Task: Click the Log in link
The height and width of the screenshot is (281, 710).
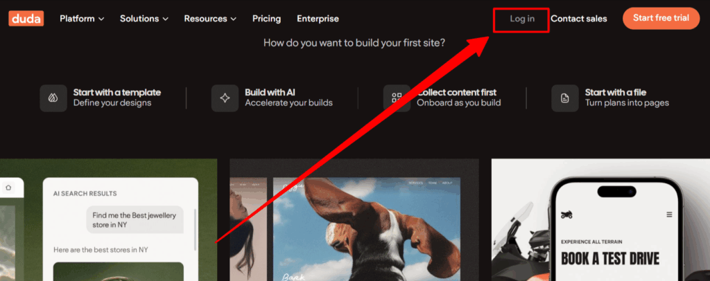Action: (x=522, y=19)
